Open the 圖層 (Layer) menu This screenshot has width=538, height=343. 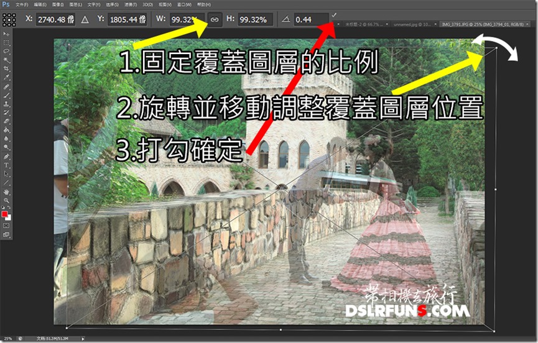pyautogui.click(x=75, y=4)
